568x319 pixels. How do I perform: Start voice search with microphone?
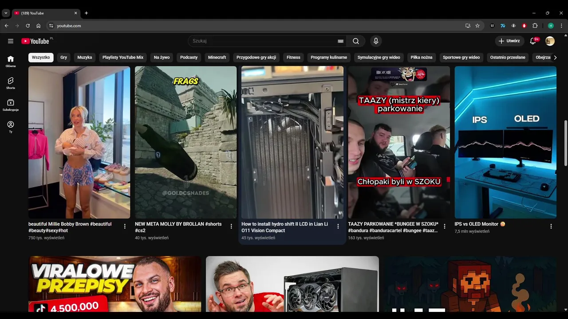click(x=376, y=41)
